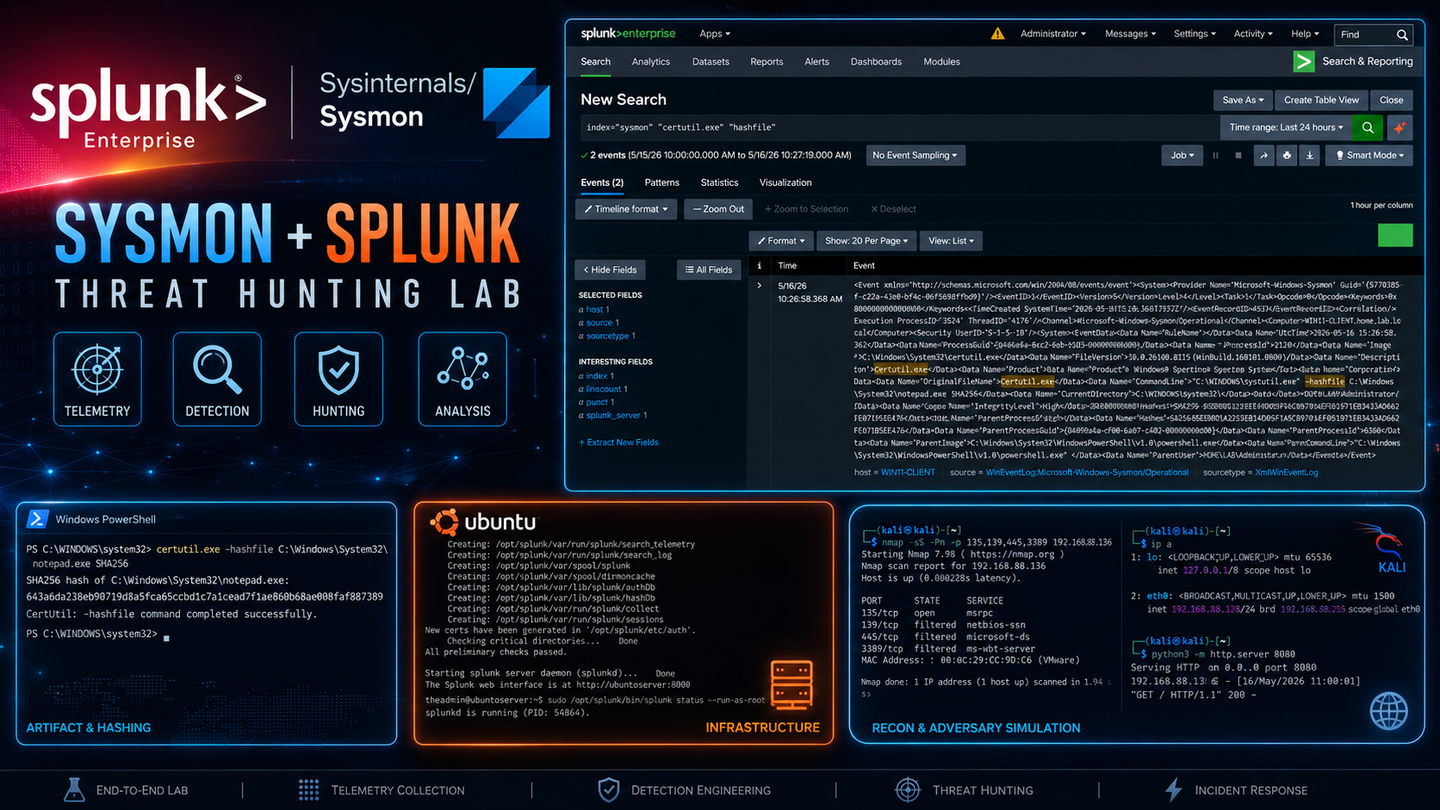Open the Datasets nav tab

point(711,62)
